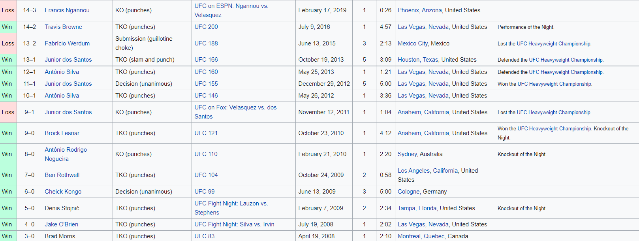
Task: Open the Sydney location link
Action: 407,154
